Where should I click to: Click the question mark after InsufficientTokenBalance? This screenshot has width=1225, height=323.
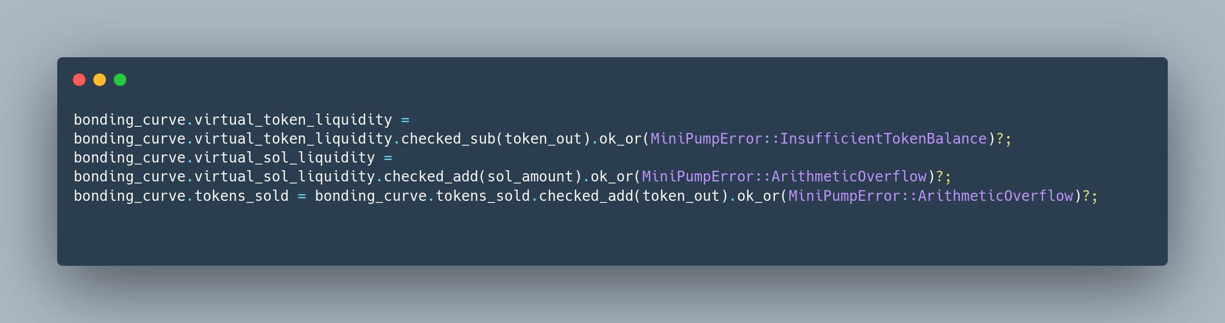(x=1000, y=139)
